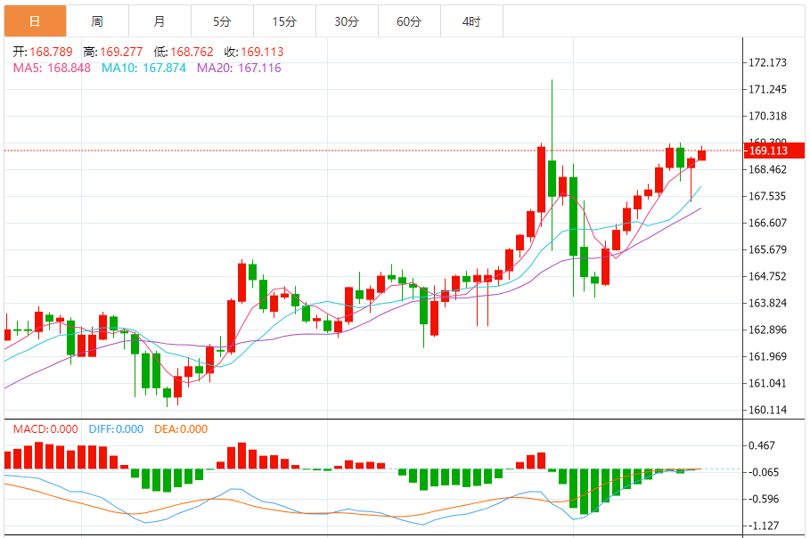Select the 60分 timeframe tab

[x=410, y=21]
